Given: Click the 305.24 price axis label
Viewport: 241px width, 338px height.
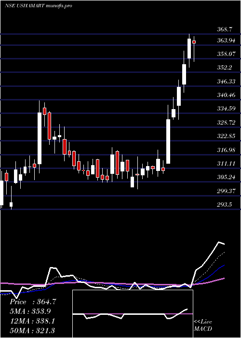Looking at the screenshot, I should (226, 177).
